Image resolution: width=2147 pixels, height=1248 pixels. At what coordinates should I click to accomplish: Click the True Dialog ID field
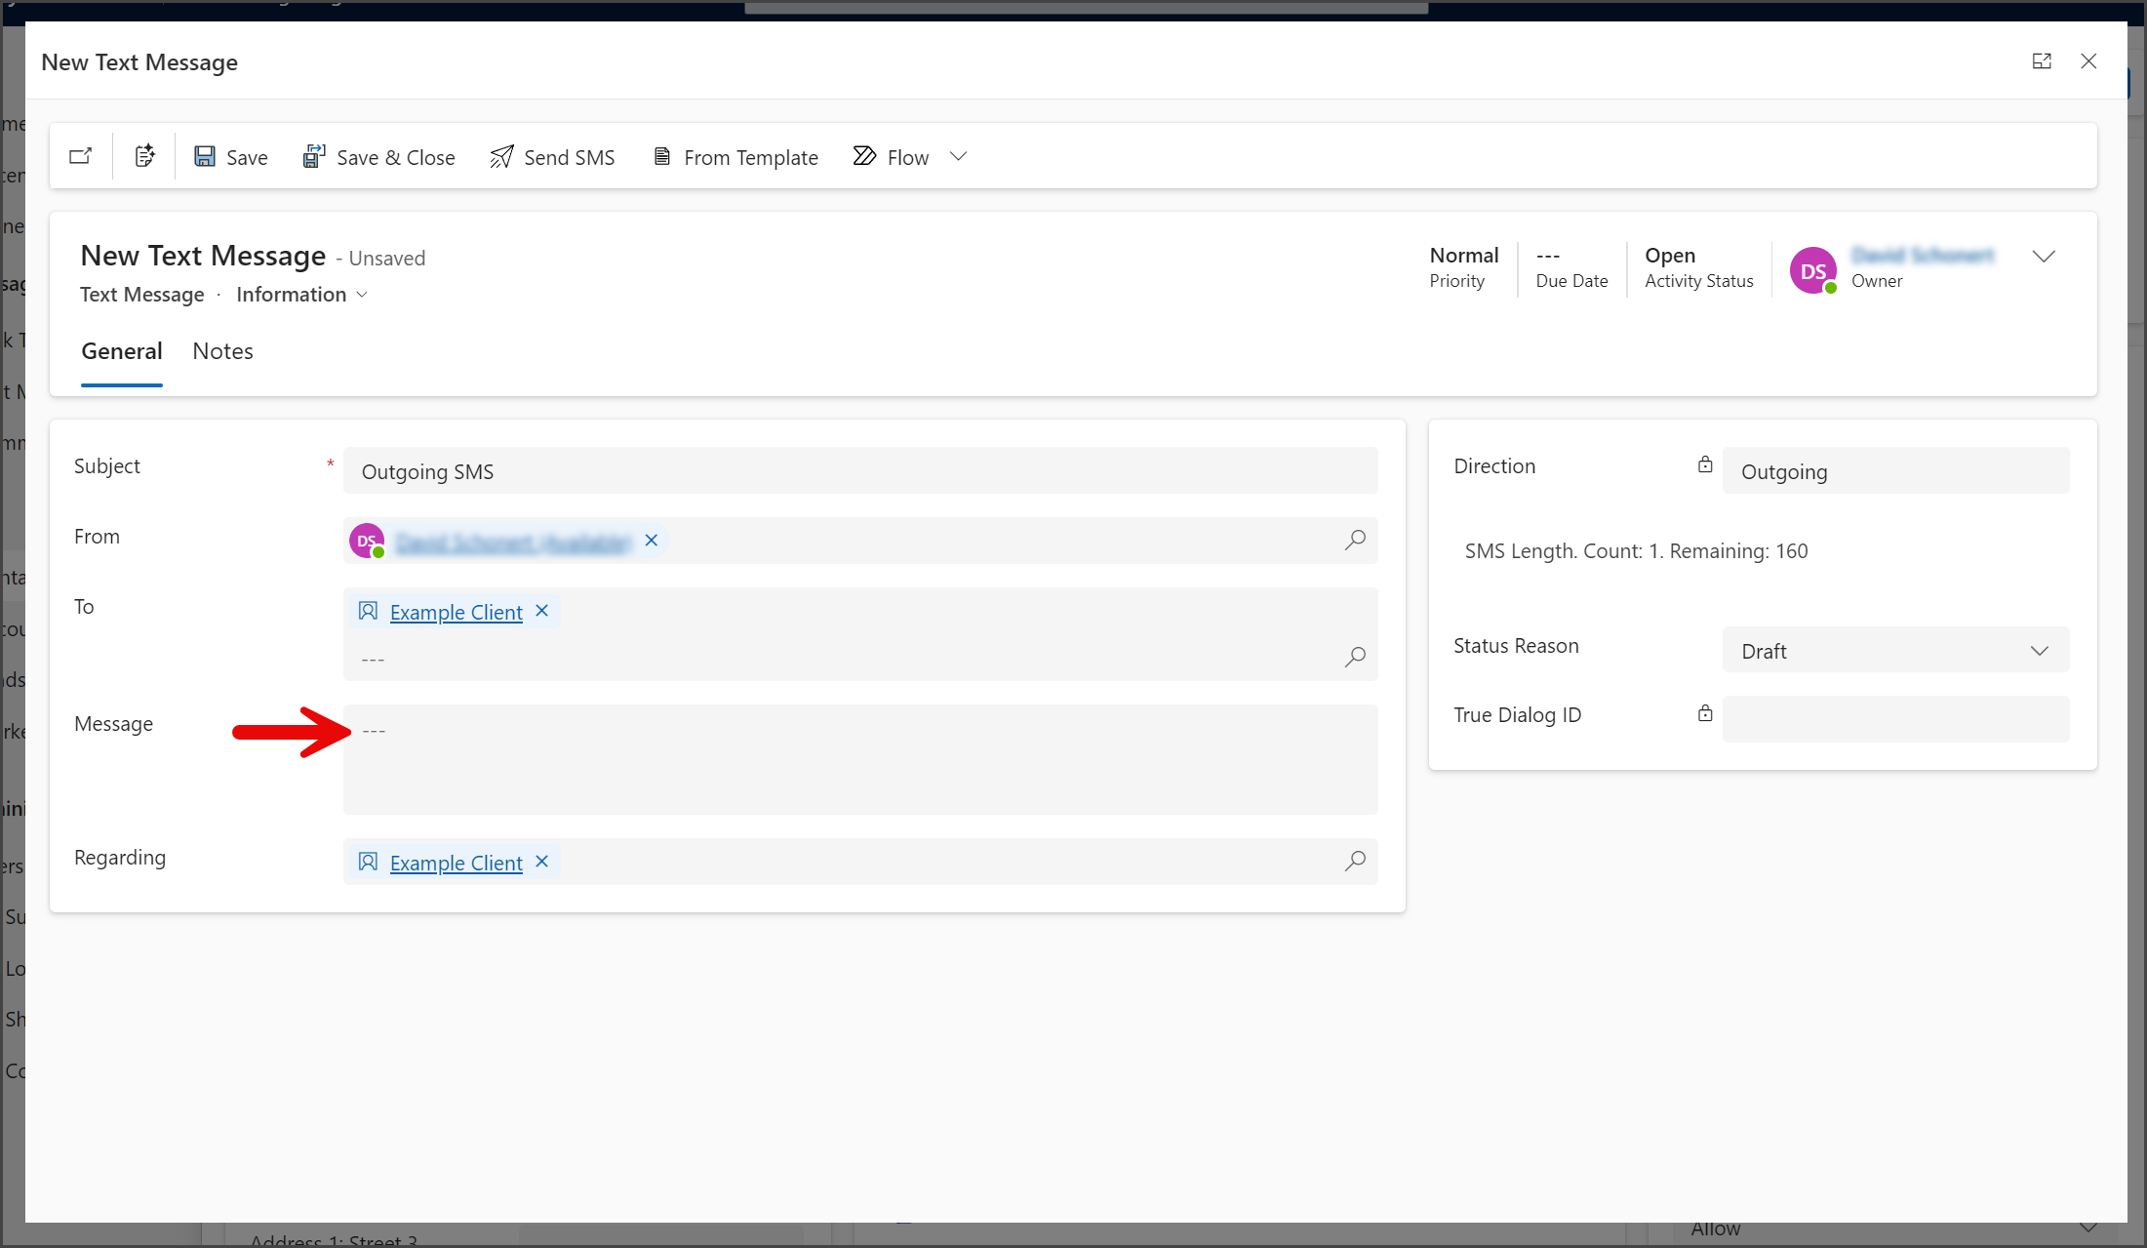click(1895, 719)
